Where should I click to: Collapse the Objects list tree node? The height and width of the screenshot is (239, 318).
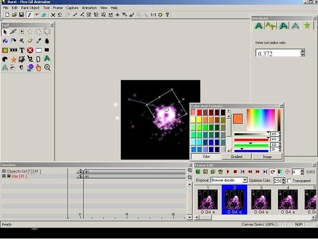pos(4,171)
